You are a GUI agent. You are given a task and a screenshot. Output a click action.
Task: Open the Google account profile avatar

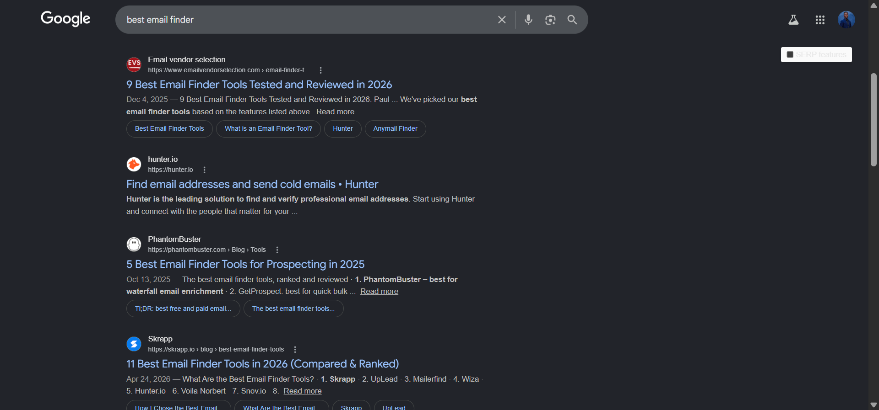[x=846, y=20]
